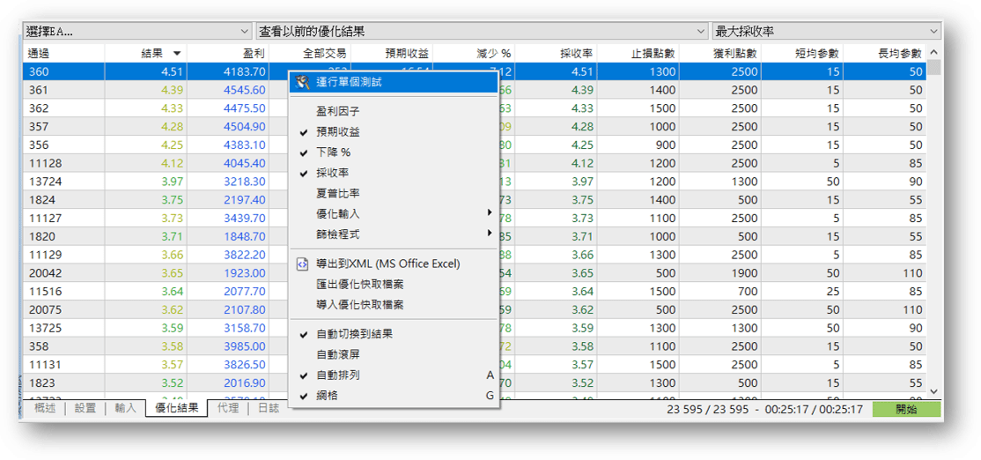This screenshot has height=460, width=981.
Task: Select row with pass 357
Action: (x=475, y=126)
